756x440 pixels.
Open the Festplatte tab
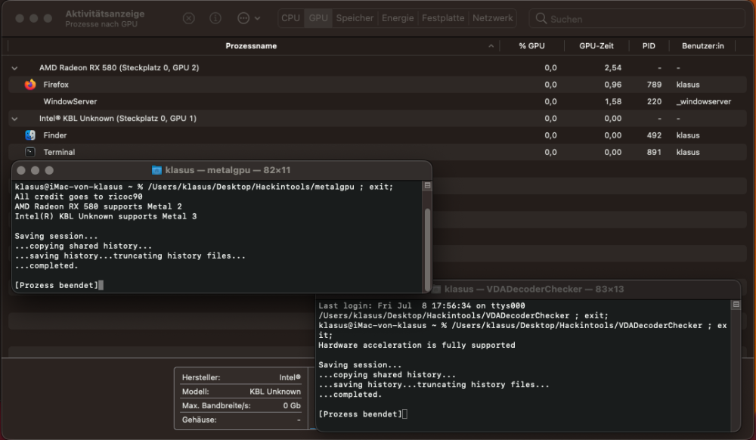pos(443,18)
